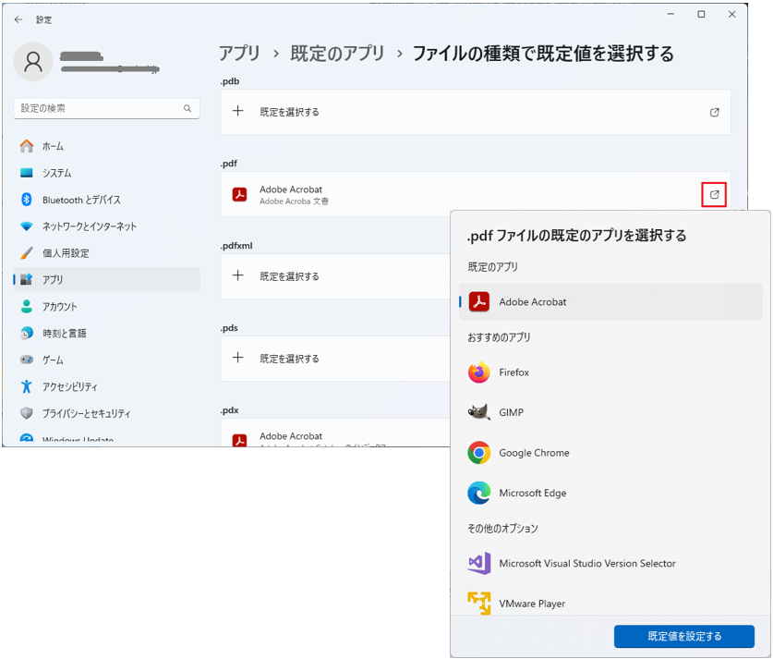
Task: Open アクセシビリティ settings
Action: click(106, 386)
